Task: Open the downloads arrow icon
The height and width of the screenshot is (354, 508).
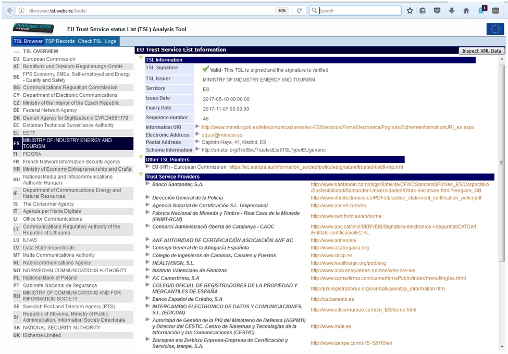Action: 452,11
